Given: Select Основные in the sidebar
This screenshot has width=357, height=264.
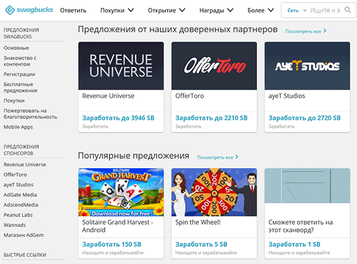Looking at the screenshot, I should pos(17,48).
